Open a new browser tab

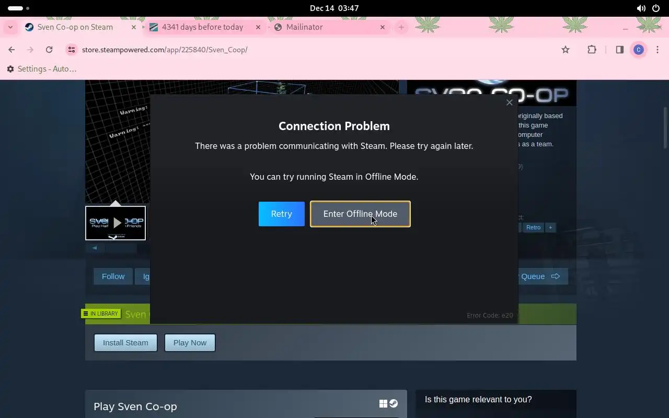pyautogui.click(x=401, y=27)
